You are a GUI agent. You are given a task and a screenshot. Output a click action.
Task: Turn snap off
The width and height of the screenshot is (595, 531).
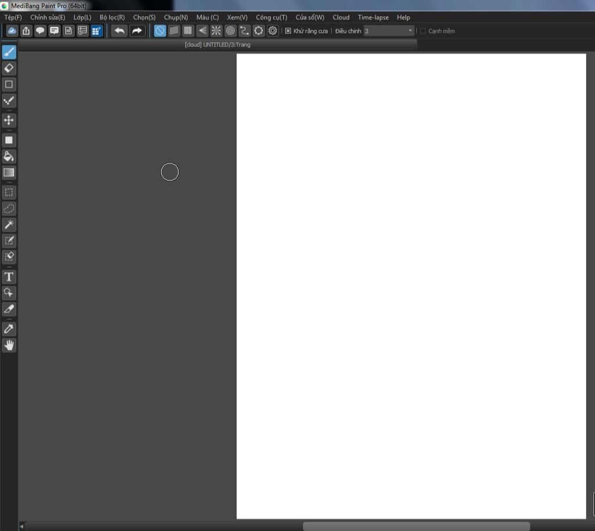tap(160, 31)
